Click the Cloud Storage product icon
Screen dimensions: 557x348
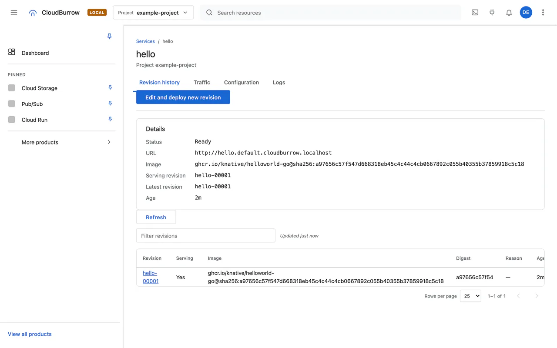click(12, 88)
